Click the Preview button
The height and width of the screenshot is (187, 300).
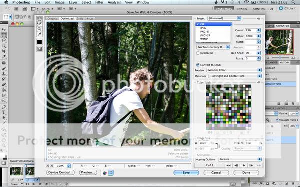point(88,172)
